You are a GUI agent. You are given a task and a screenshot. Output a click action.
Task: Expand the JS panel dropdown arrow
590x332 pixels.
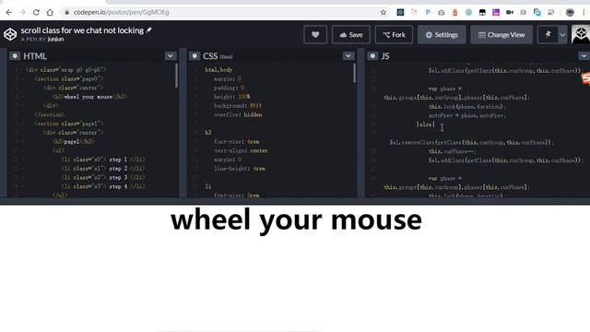(x=584, y=55)
